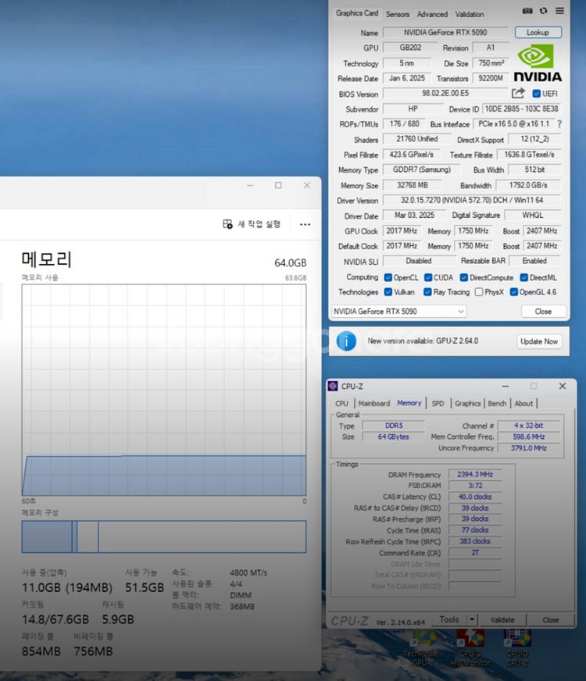Click the blue info icon in update banner
The image size is (586, 681).
pyautogui.click(x=346, y=341)
